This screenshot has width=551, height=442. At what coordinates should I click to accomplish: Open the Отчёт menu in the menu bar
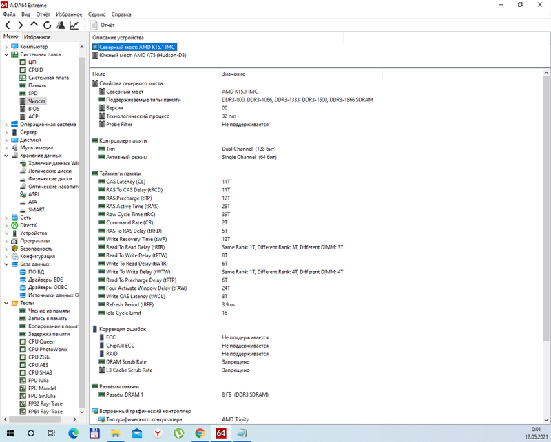[43, 14]
